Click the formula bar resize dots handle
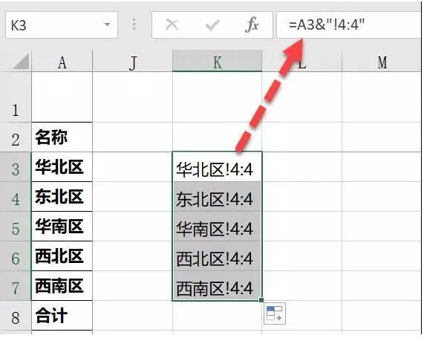424x338 pixels. [134, 24]
